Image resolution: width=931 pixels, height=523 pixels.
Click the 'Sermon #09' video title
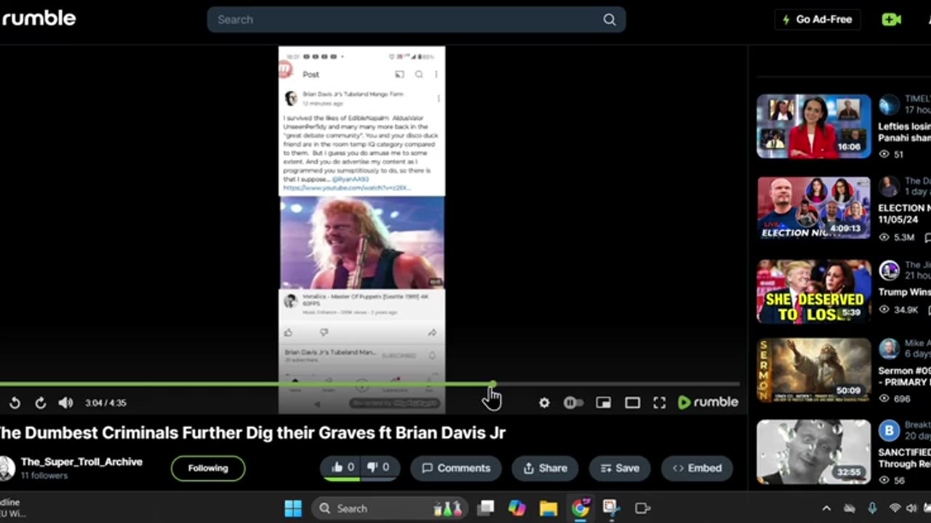tap(904, 376)
